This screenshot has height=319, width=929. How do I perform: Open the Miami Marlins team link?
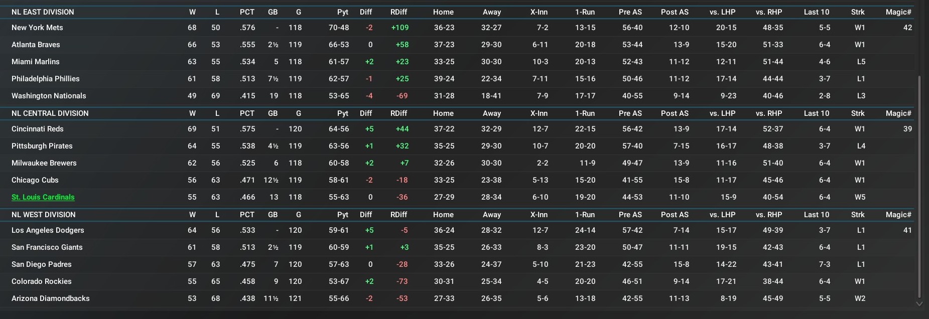pos(35,62)
